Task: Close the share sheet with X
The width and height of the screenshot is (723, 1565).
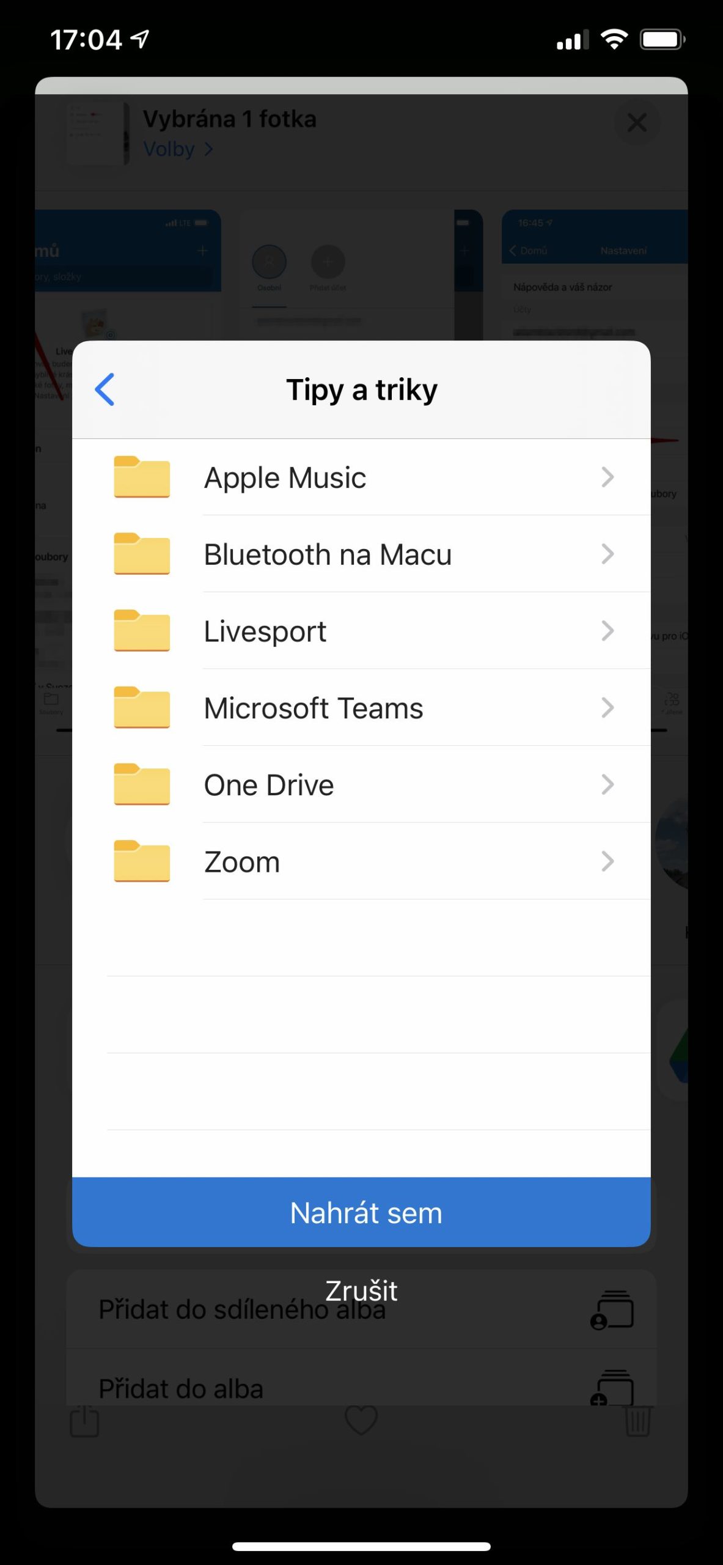Action: [637, 122]
